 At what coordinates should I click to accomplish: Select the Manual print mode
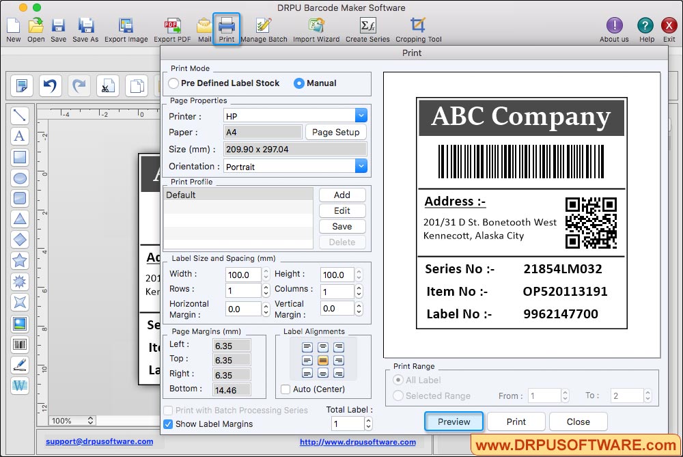pos(300,83)
